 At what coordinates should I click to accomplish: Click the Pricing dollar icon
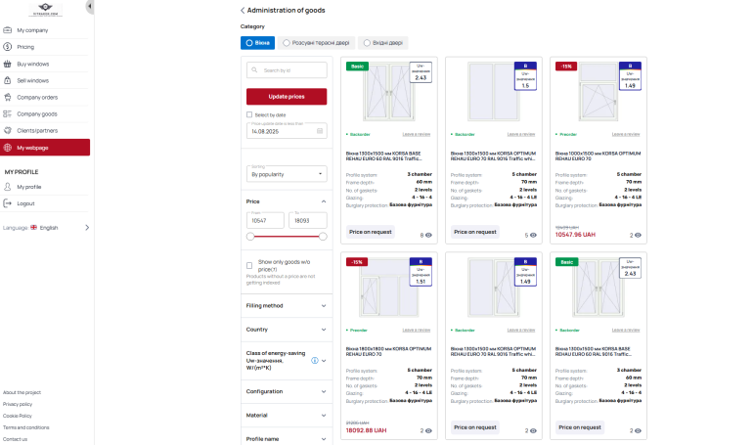click(x=7, y=47)
